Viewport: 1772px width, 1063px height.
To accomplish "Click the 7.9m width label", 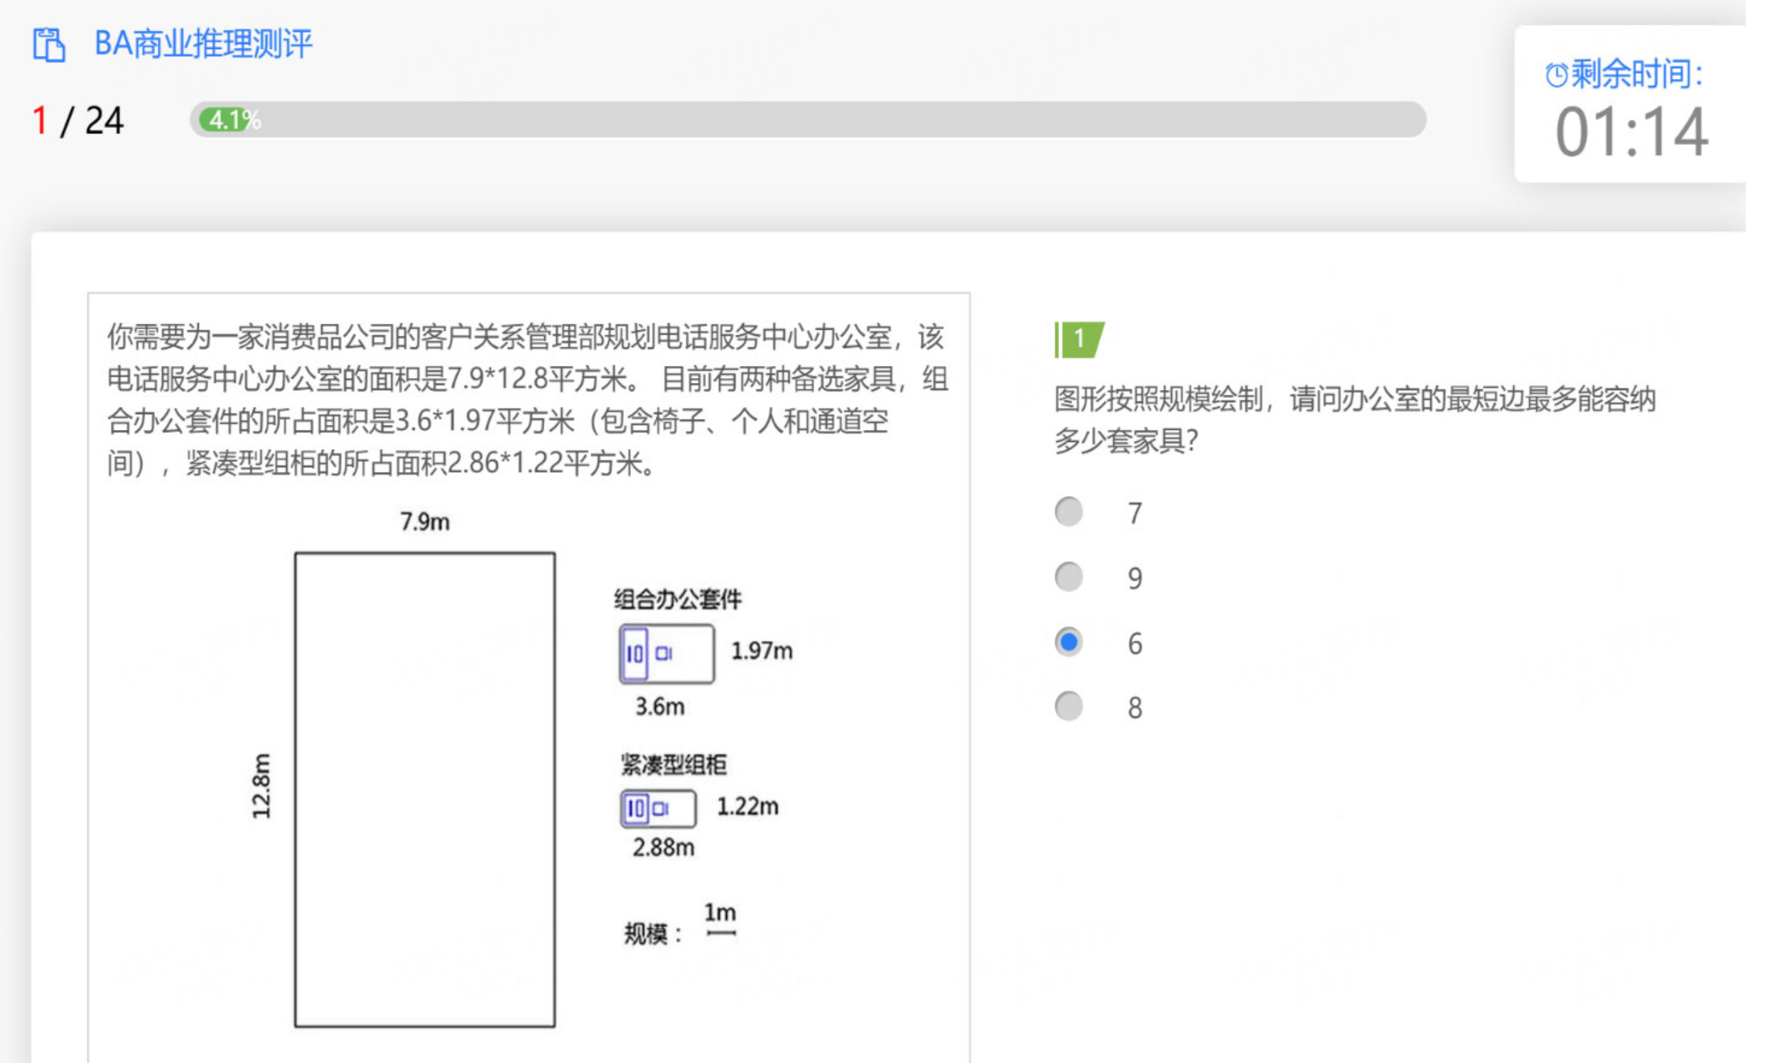I will [425, 522].
